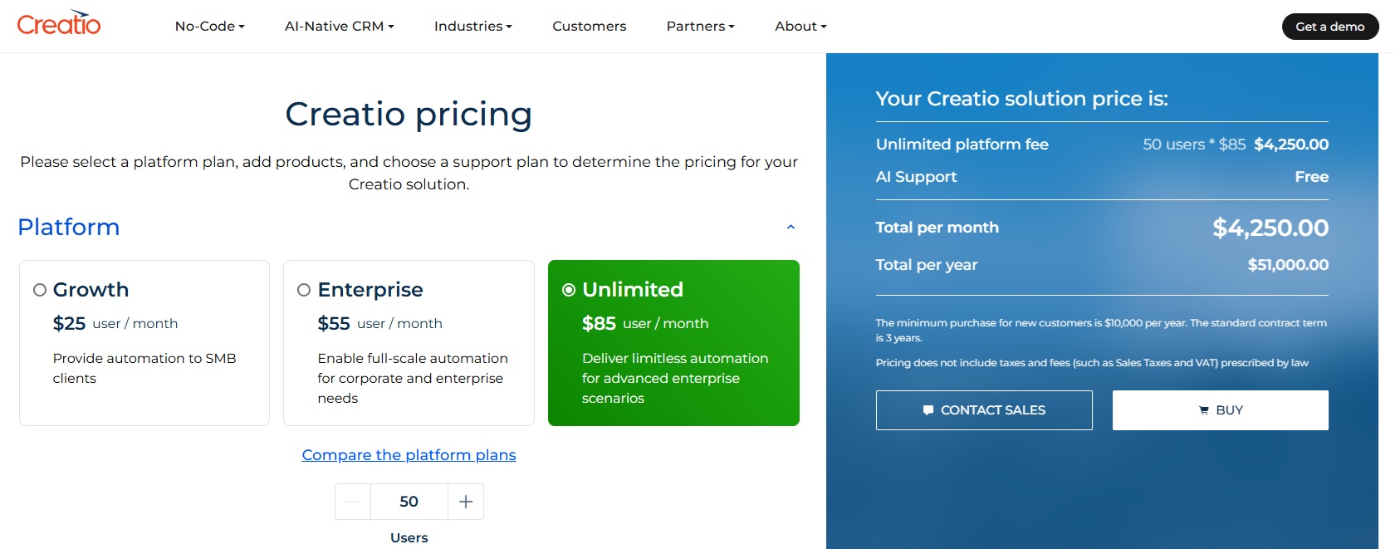Open the Industries dropdown menu

pos(472,26)
